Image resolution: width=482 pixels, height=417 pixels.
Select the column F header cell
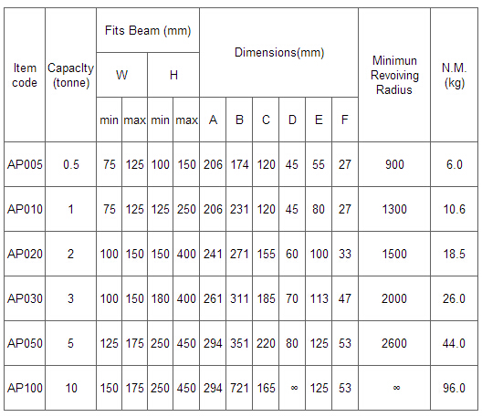coord(345,120)
